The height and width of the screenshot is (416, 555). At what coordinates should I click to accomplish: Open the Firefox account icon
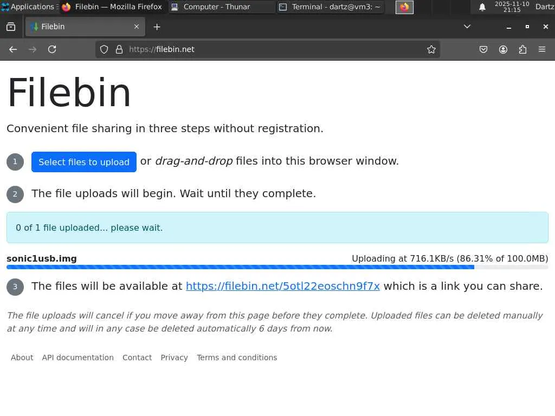click(x=503, y=49)
